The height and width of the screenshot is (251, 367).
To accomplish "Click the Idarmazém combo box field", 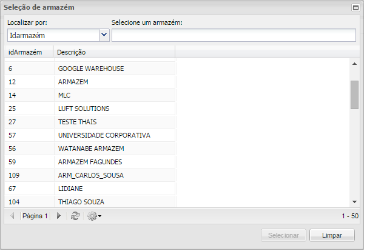I will coord(53,35).
